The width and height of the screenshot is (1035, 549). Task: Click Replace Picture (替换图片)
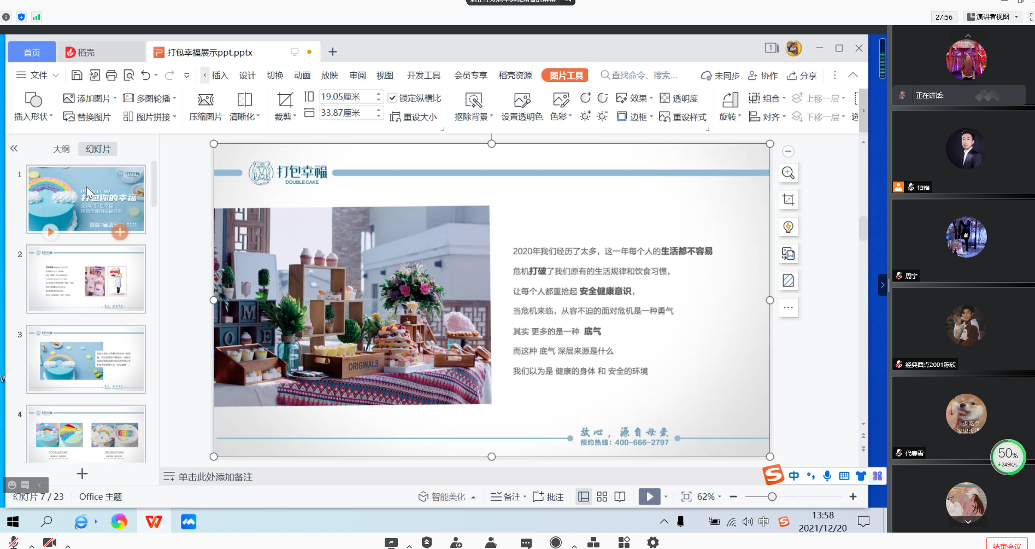click(x=87, y=116)
